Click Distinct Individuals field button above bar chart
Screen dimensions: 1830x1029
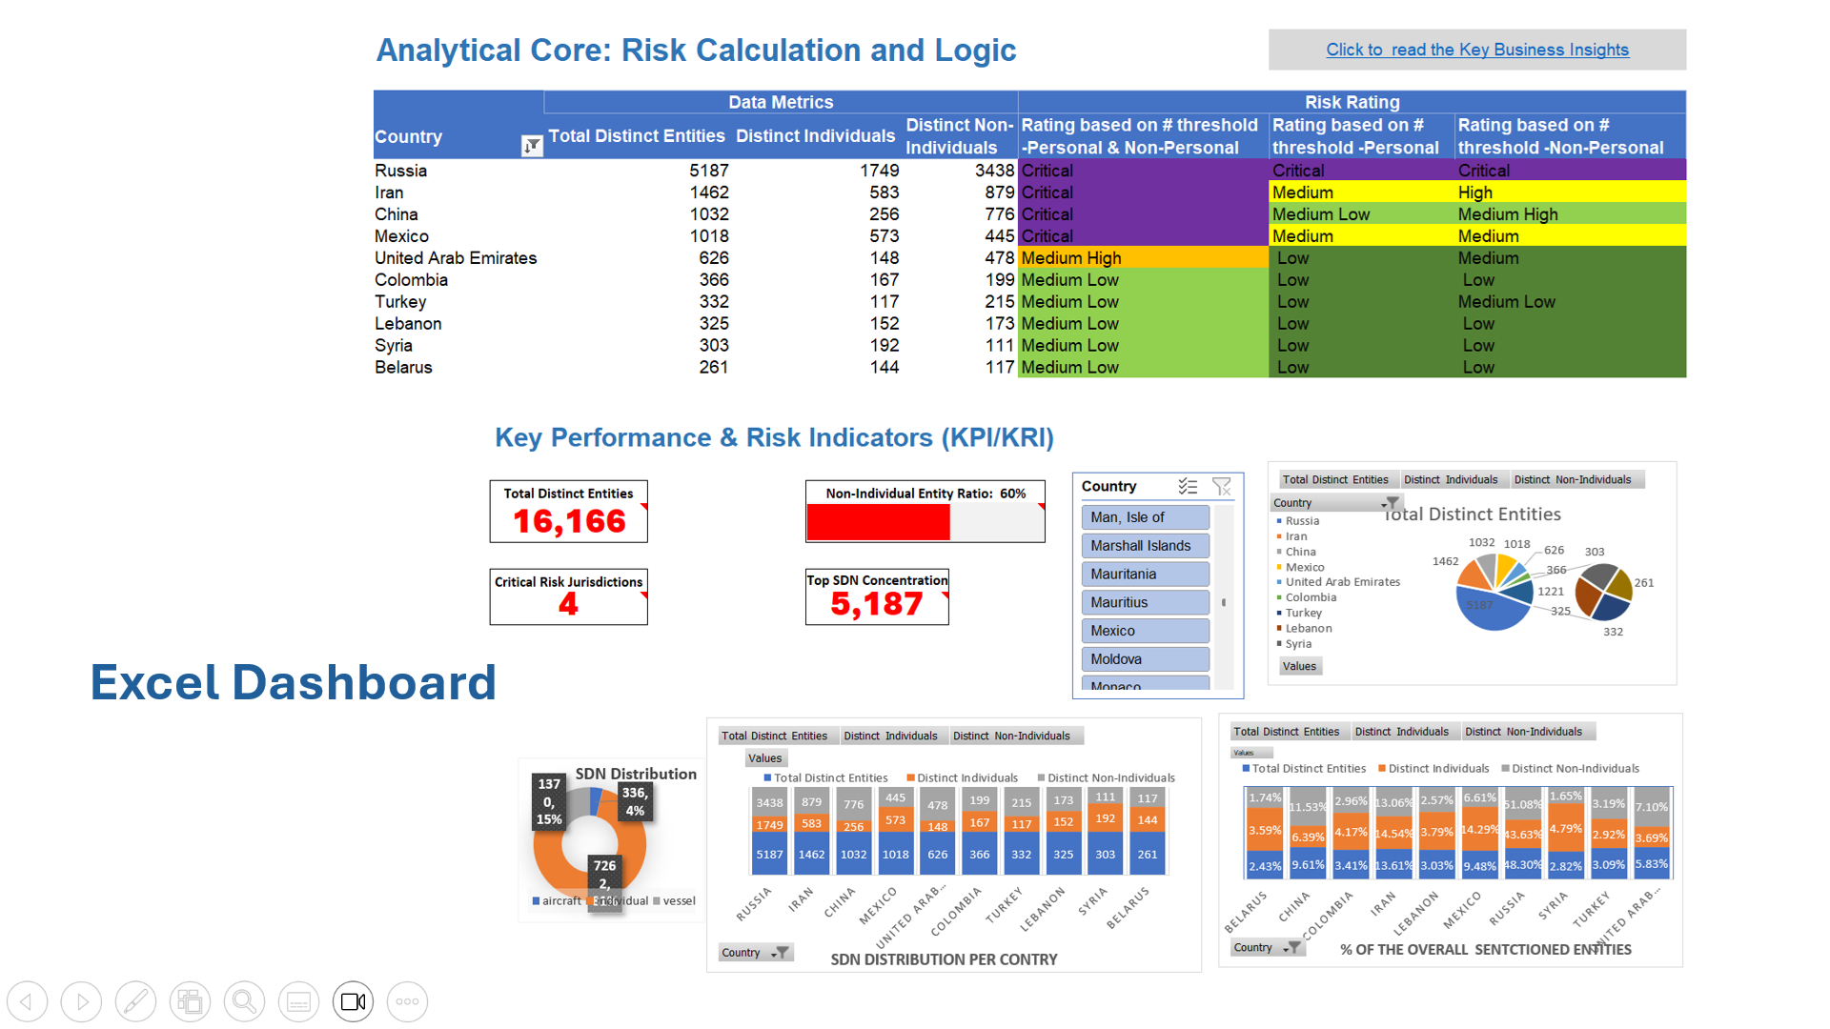tap(892, 735)
